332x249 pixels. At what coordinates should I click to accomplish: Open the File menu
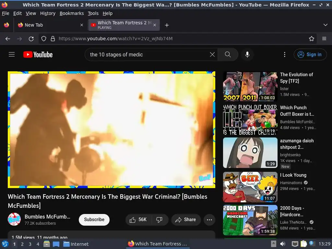pyautogui.click(x=6, y=13)
